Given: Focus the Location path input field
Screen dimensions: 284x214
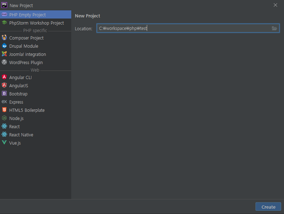Looking at the screenshot, I should click(x=188, y=28).
